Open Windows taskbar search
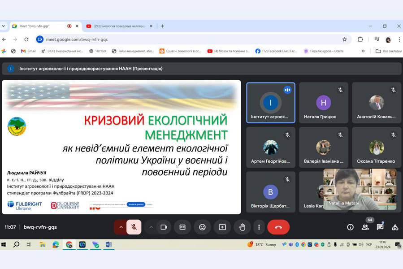This screenshot has width=403, height=269. [16, 245]
